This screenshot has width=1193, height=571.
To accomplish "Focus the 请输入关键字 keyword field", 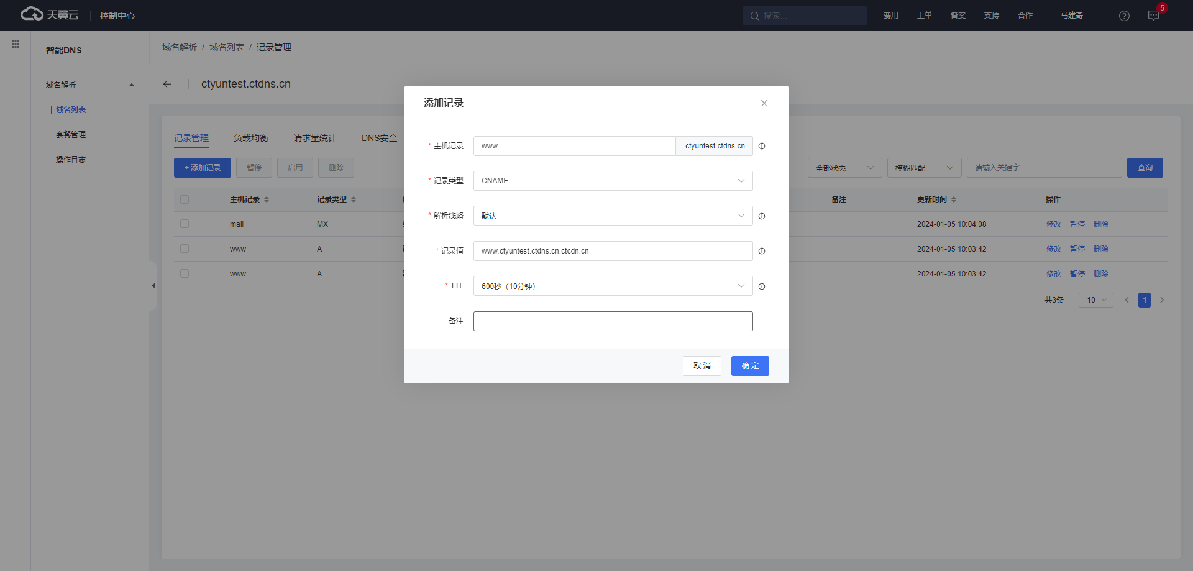I will click(x=1044, y=168).
